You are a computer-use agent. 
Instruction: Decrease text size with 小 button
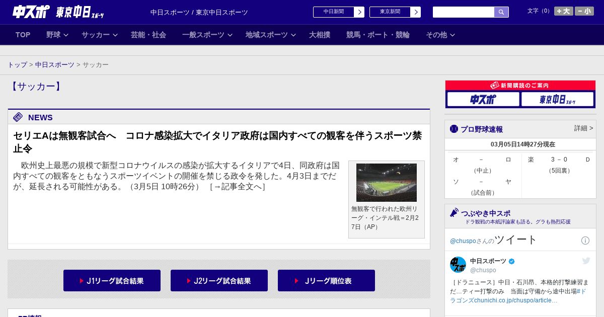[584, 11]
